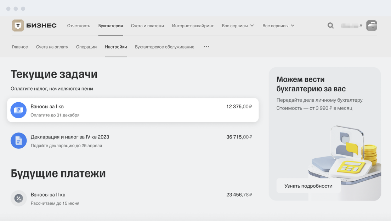Click the T-Business logo icon
Image resolution: width=391 pixels, height=221 pixels.
pos(18,25)
